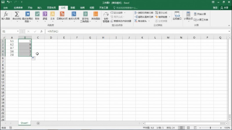Viewport: 232px width, 130px height.
Task: Toggle Show Formulas (显示公式)
Action: click(x=161, y=13)
